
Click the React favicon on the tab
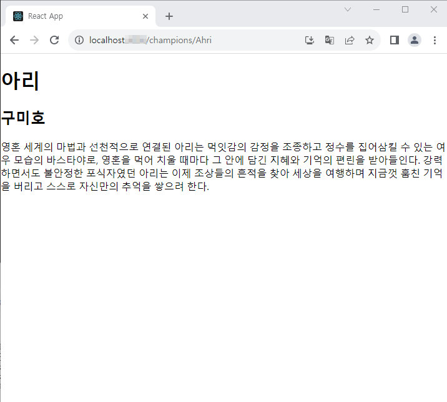[x=18, y=16]
